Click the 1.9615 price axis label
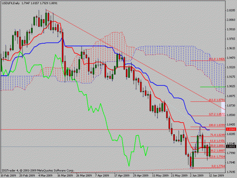 click(x=231, y=49)
